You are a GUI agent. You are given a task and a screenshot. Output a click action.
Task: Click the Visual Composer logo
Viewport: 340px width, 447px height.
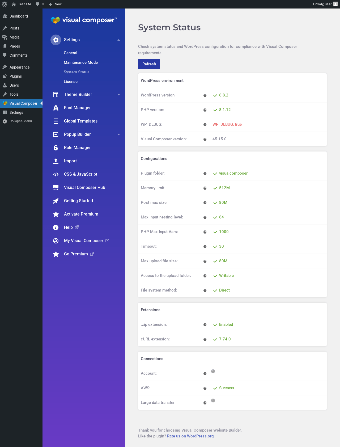tap(83, 20)
